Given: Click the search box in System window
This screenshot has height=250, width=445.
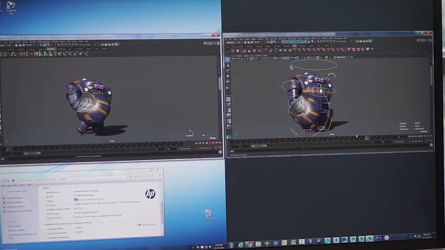Looking at the screenshot, I should point(147,176).
